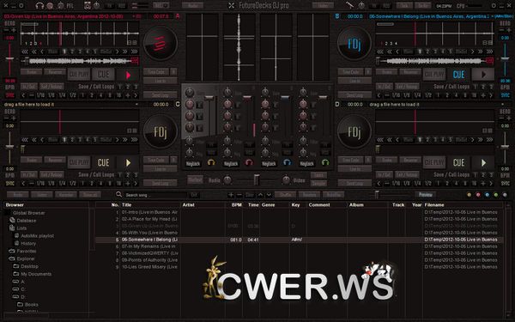Image resolution: width=515 pixels, height=322 pixels.
Task: Sort list by Title column header
Action: pyautogui.click(x=127, y=204)
